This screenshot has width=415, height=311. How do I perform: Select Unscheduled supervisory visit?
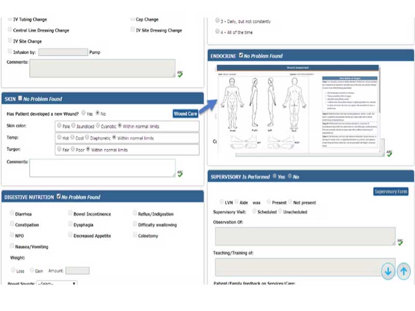click(280, 211)
